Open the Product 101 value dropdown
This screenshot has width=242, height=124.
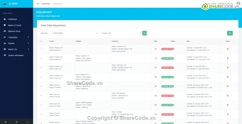[121, 33]
